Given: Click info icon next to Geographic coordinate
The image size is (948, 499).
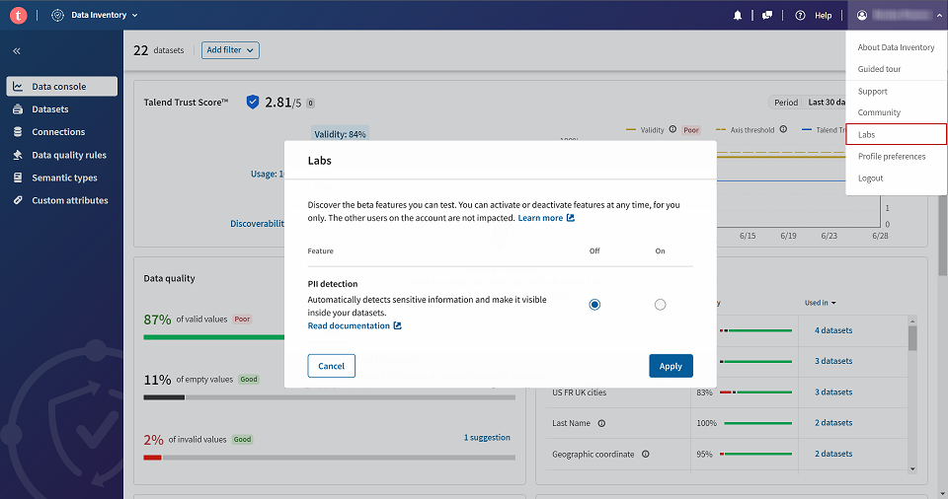Looking at the screenshot, I should point(646,455).
